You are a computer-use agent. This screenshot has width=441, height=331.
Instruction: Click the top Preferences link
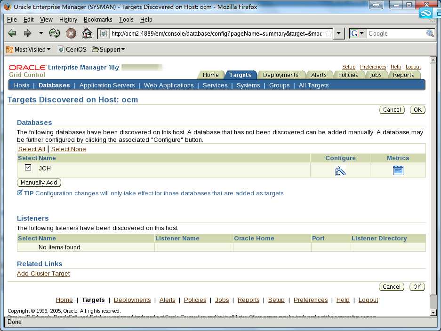tap(373, 67)
